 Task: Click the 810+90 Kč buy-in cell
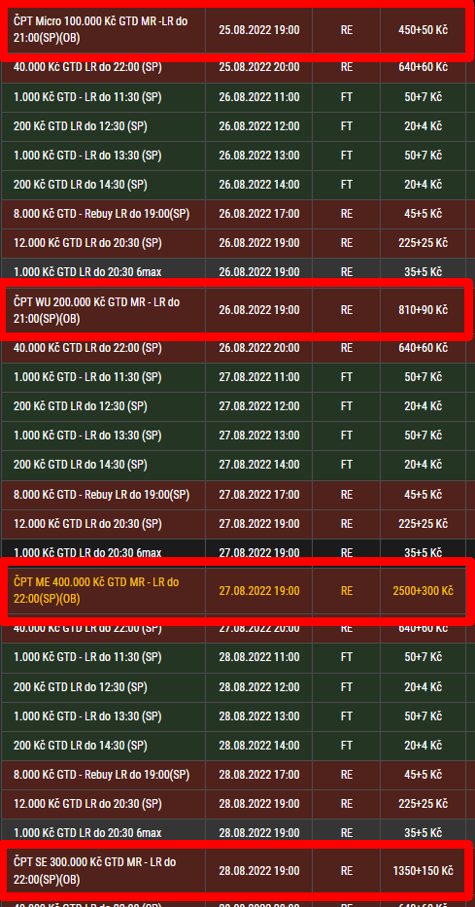(x=423, y=310)
